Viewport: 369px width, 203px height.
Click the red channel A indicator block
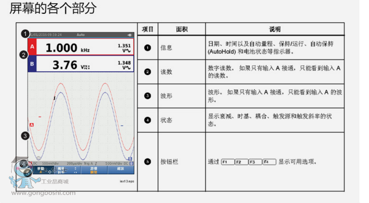[32, 47]
